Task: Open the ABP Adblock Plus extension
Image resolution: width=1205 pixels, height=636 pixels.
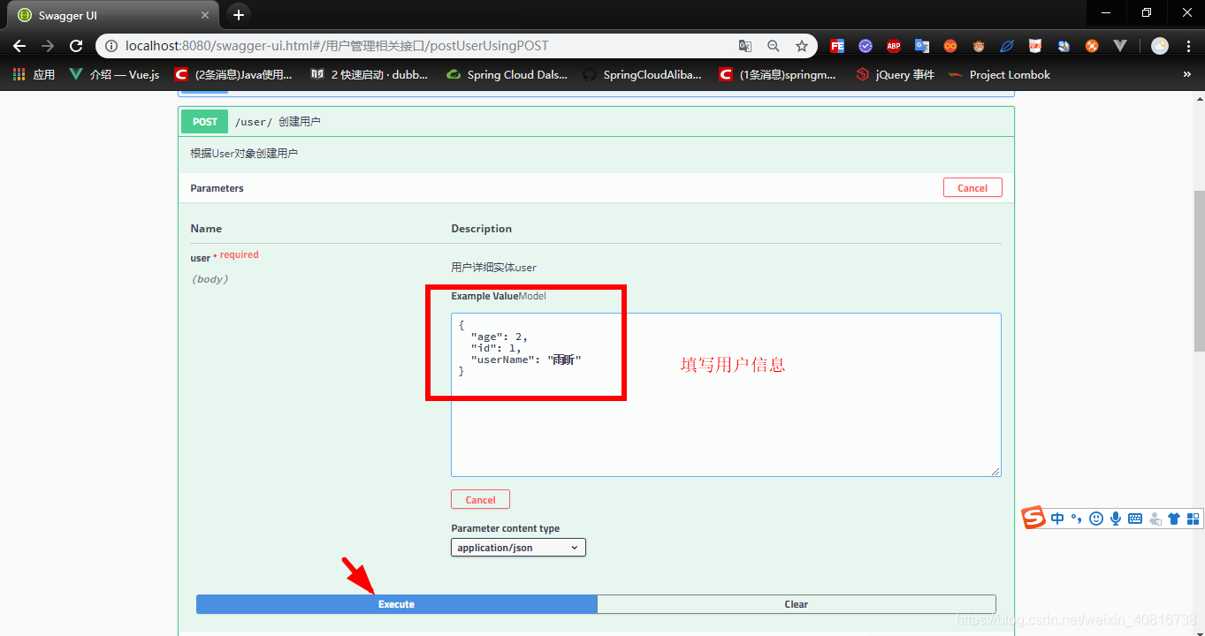Action: (894, 46)
